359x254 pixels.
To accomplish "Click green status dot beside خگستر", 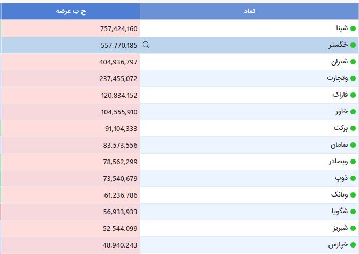I will pos(353,45).
